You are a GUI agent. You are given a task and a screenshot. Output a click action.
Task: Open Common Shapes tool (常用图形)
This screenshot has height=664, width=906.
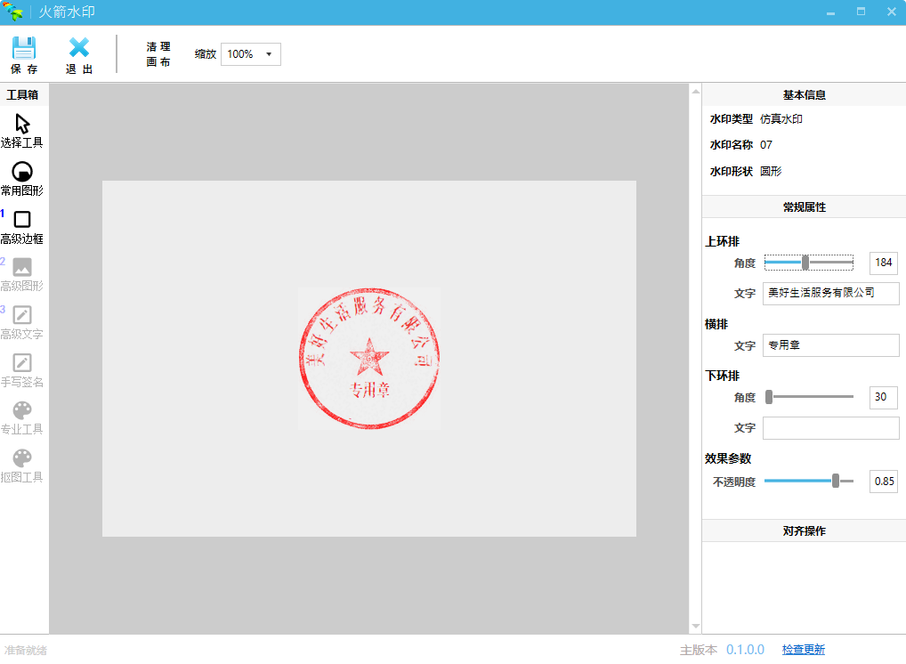click(x=22, y=179)
